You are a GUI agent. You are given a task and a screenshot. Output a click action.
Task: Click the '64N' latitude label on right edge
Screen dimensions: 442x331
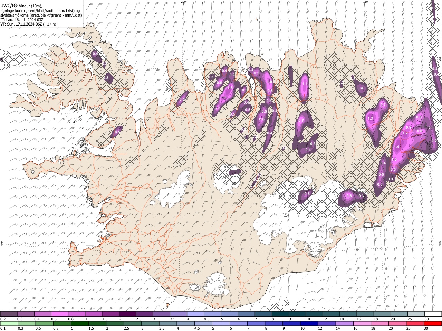(440, 243)
